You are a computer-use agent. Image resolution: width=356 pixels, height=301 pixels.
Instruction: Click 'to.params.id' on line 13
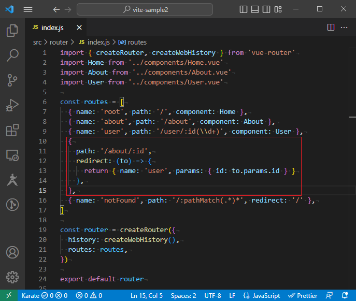[255, 170]
